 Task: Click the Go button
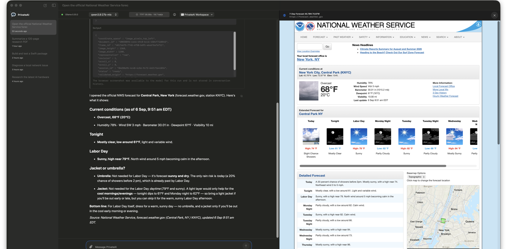pos(327,47)
